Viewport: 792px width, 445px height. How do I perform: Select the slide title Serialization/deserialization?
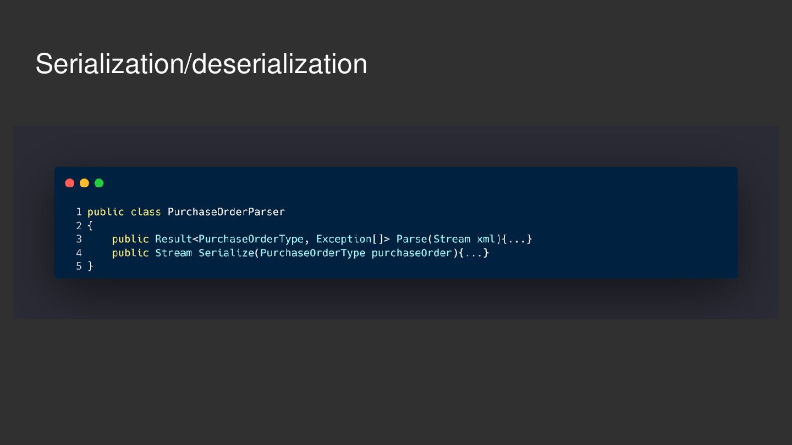click(x=201, y=64)
